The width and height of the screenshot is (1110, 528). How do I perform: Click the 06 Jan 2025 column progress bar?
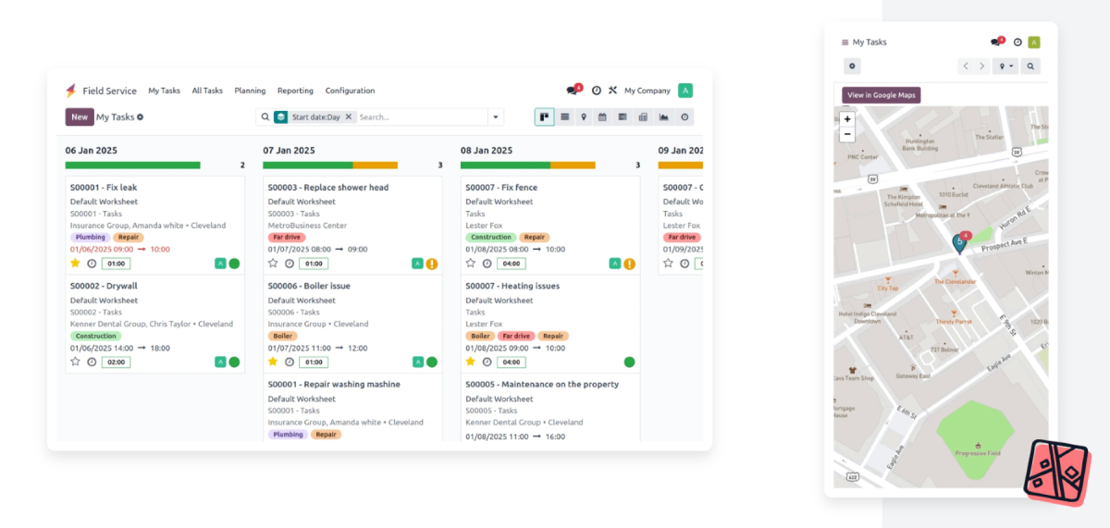132,166
